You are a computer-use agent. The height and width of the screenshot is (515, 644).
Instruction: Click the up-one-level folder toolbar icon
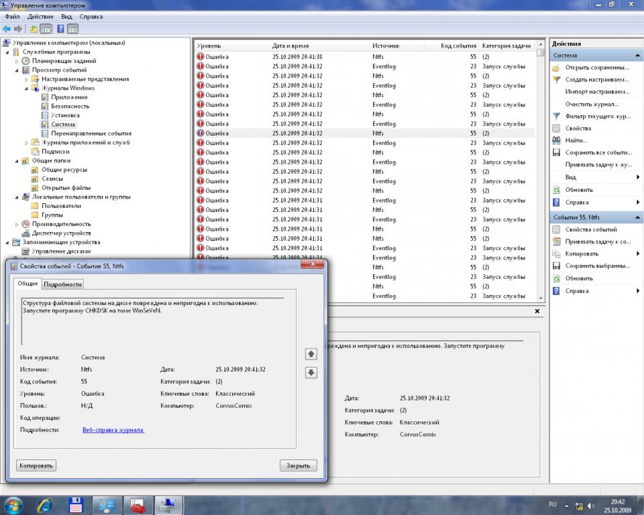[34, 29]
